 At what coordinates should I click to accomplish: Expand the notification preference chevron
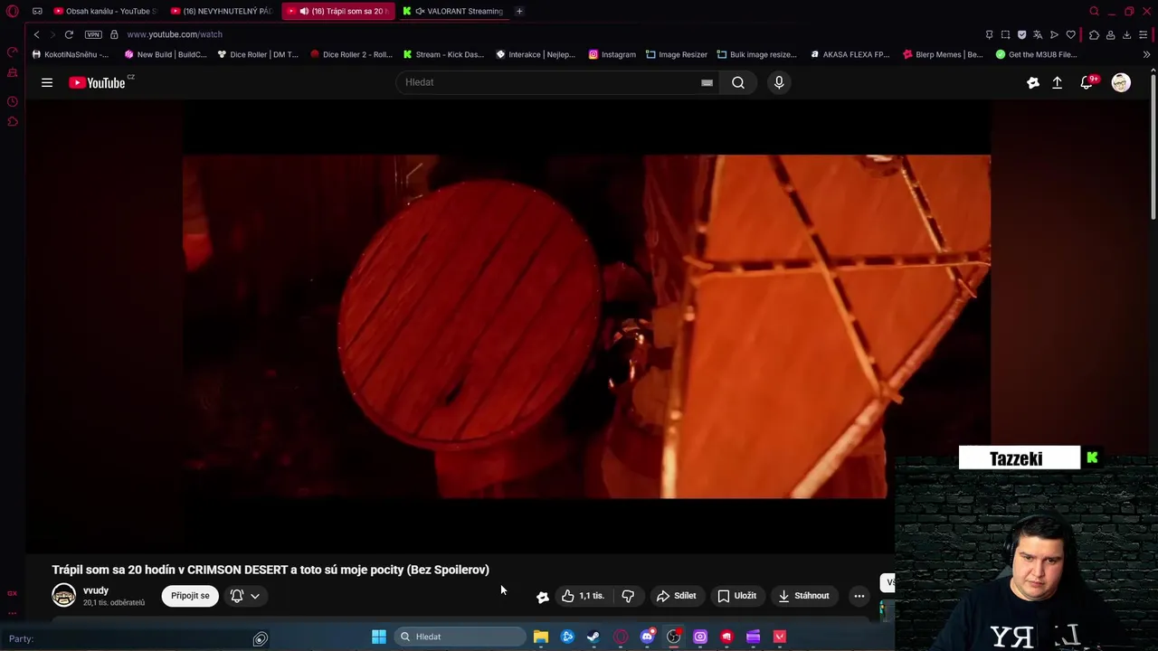point(255,596)
